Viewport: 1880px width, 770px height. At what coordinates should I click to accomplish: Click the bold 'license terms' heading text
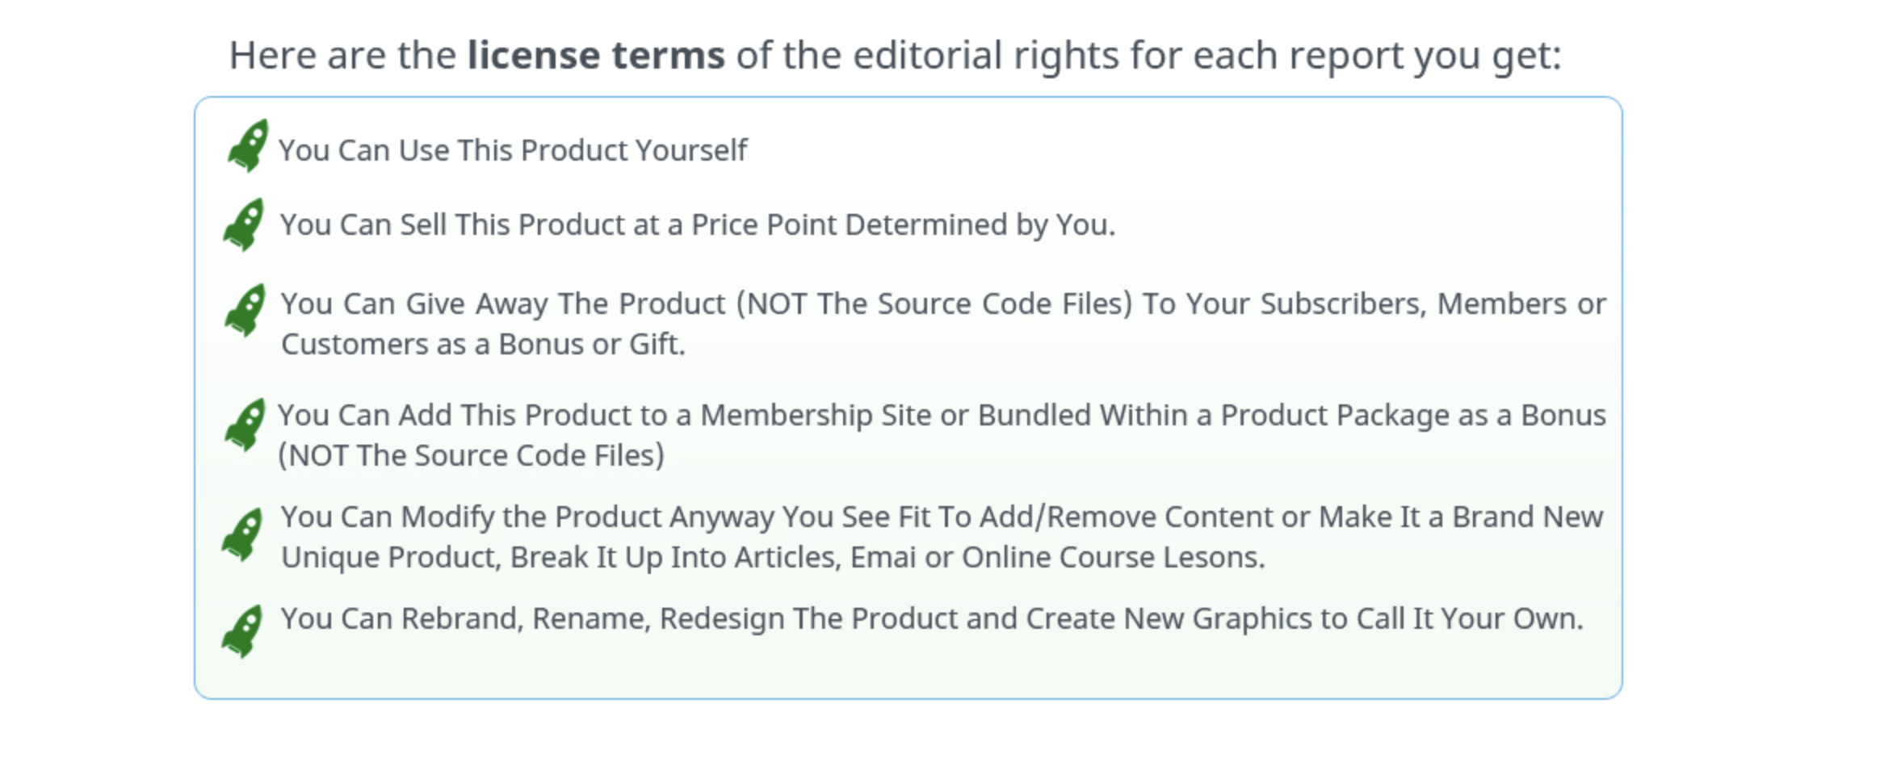596,56
